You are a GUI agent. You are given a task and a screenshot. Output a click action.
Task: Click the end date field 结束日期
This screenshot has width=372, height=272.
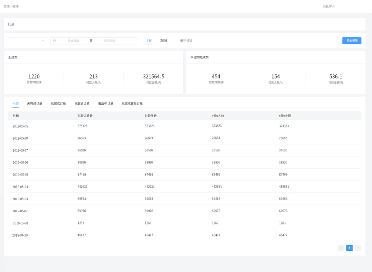109,41
